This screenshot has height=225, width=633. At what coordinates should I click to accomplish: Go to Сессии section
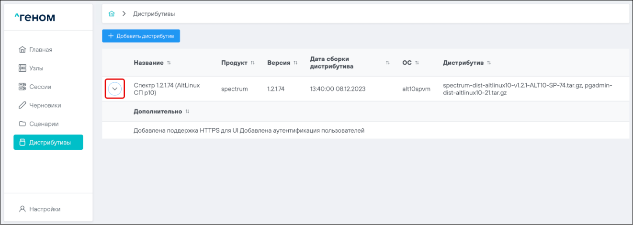40,87
